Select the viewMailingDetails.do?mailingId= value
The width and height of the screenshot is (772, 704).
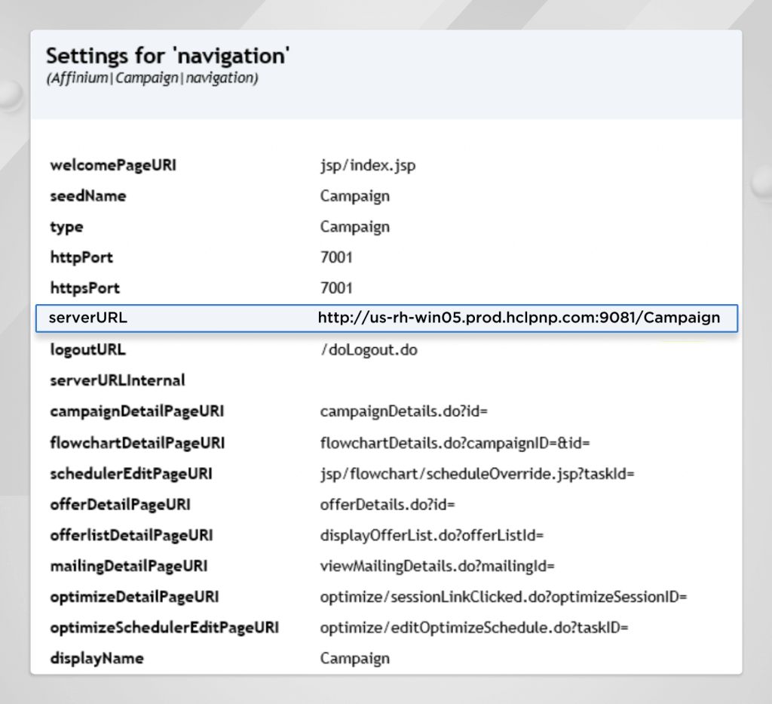pos(437,566)
